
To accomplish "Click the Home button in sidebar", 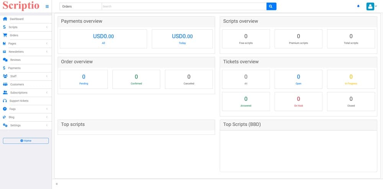I will pyautogui.click(x=26, y=141).
